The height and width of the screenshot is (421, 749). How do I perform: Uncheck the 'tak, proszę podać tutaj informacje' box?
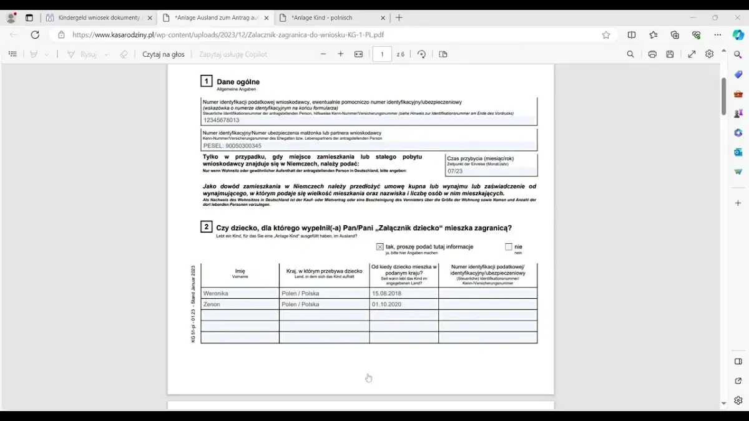[x=379, y=246]
